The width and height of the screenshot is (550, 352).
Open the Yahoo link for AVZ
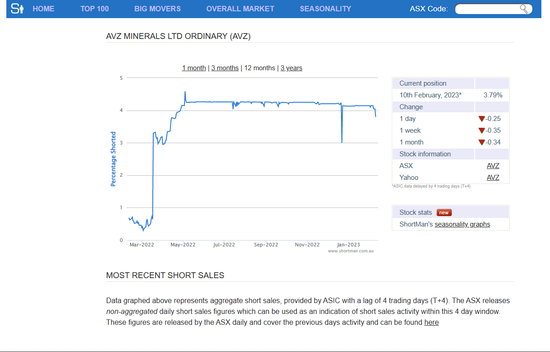pyautogui.click(x=493, y=178)
